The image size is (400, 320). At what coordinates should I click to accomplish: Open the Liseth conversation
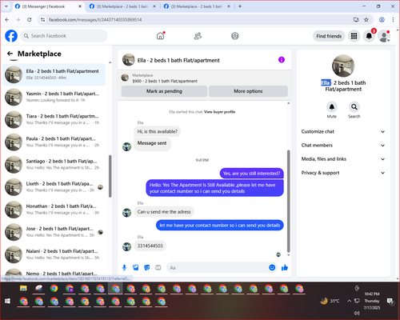tap(54, 187)
